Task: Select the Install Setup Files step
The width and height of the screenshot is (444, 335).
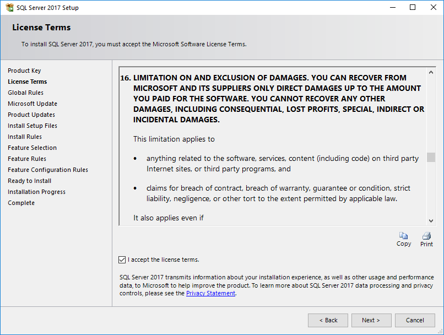Action: pos(33,126)
